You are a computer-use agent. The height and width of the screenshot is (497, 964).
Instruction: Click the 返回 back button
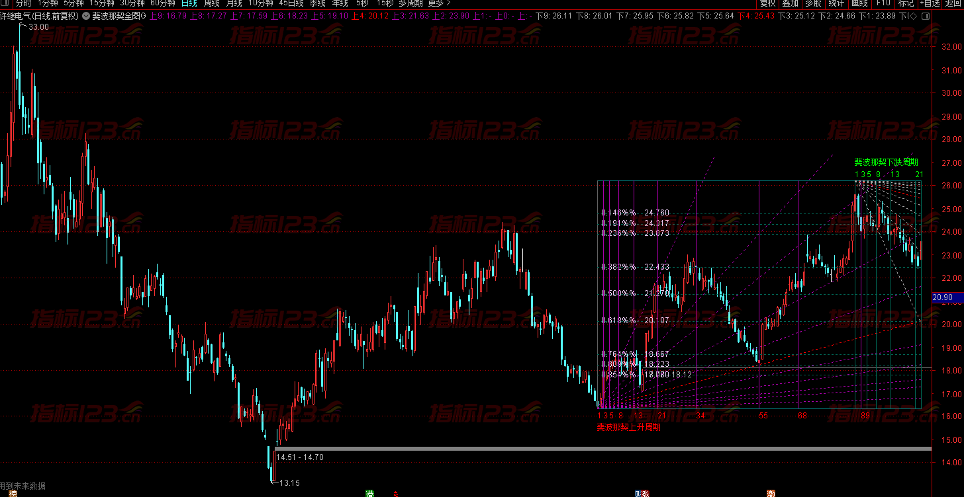tap(953, 3)
